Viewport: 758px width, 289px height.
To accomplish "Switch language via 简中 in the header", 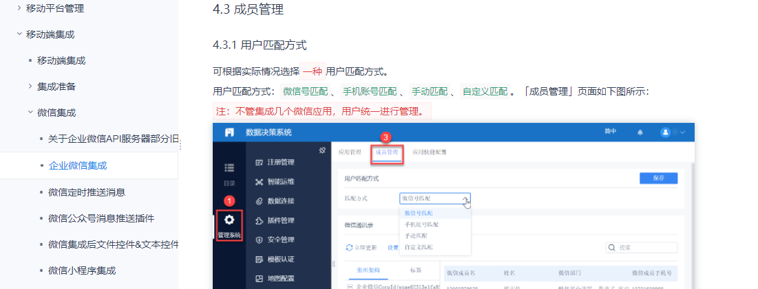I will 611,132.
